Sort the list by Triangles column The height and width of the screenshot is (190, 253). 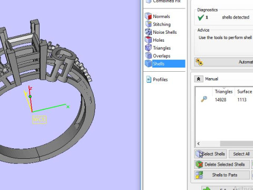(x=223, y=92)
